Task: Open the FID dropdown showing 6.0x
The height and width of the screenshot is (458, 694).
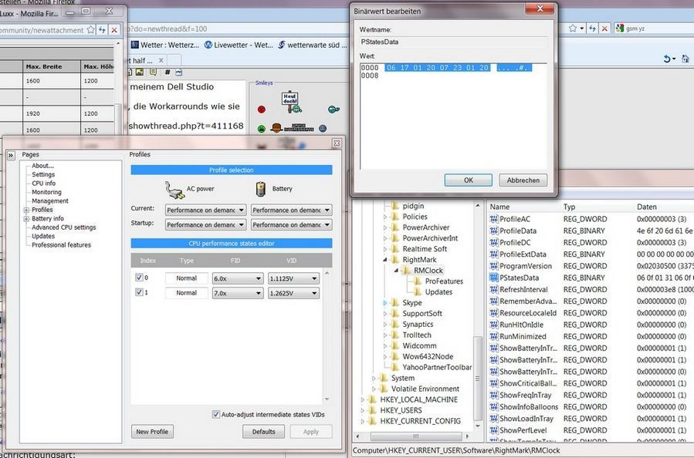Action: [x=238, y=278]
